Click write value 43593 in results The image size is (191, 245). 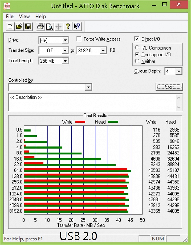154,170
